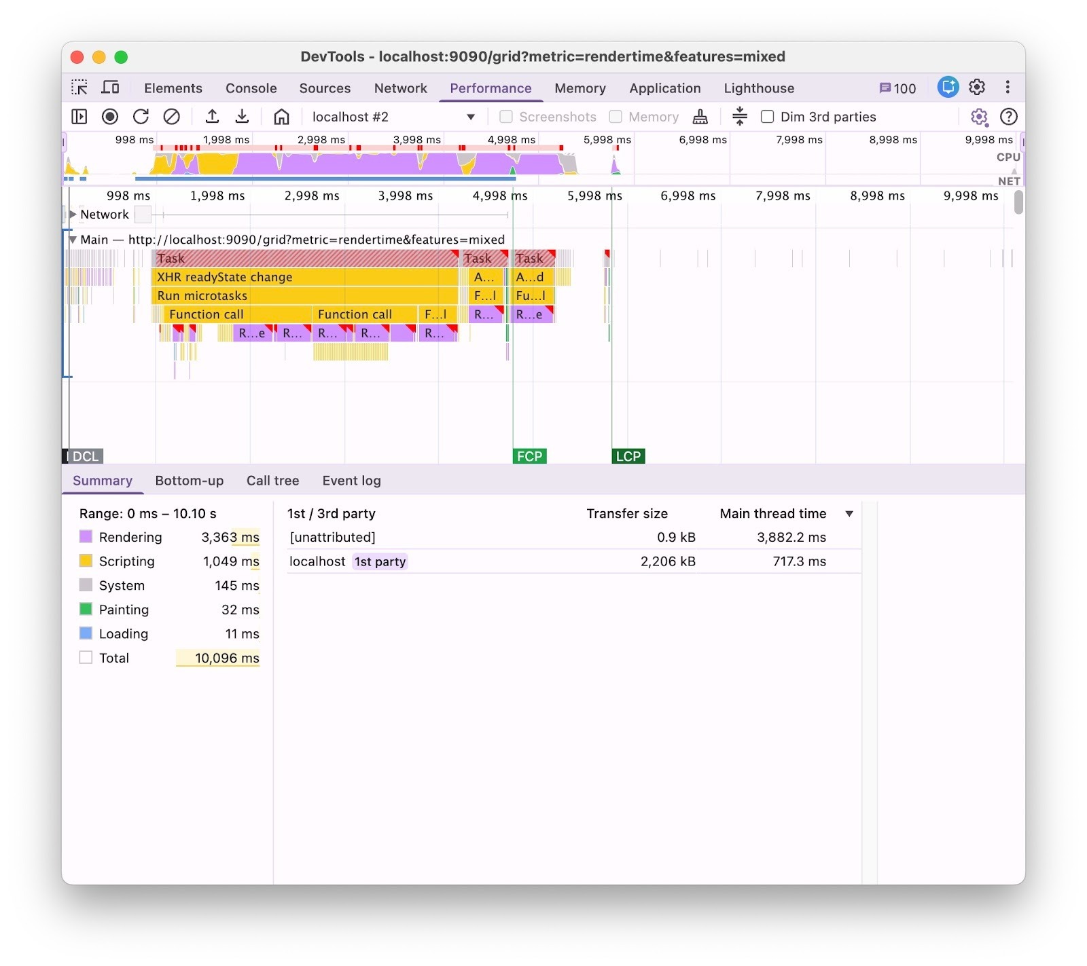Expand the Network track

pos(73,215)
